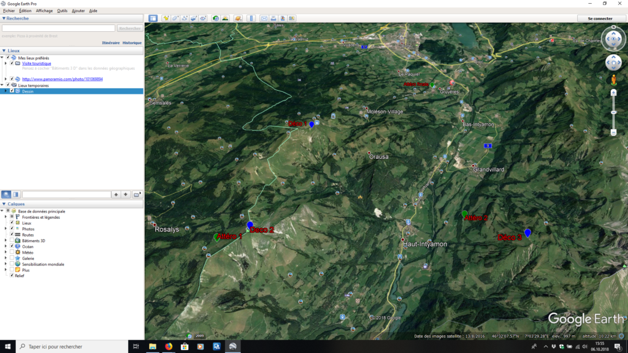This screenshot has height=353, width=628.
Task: Click the email envelope toolbar icon
Action: coord(264,18)
